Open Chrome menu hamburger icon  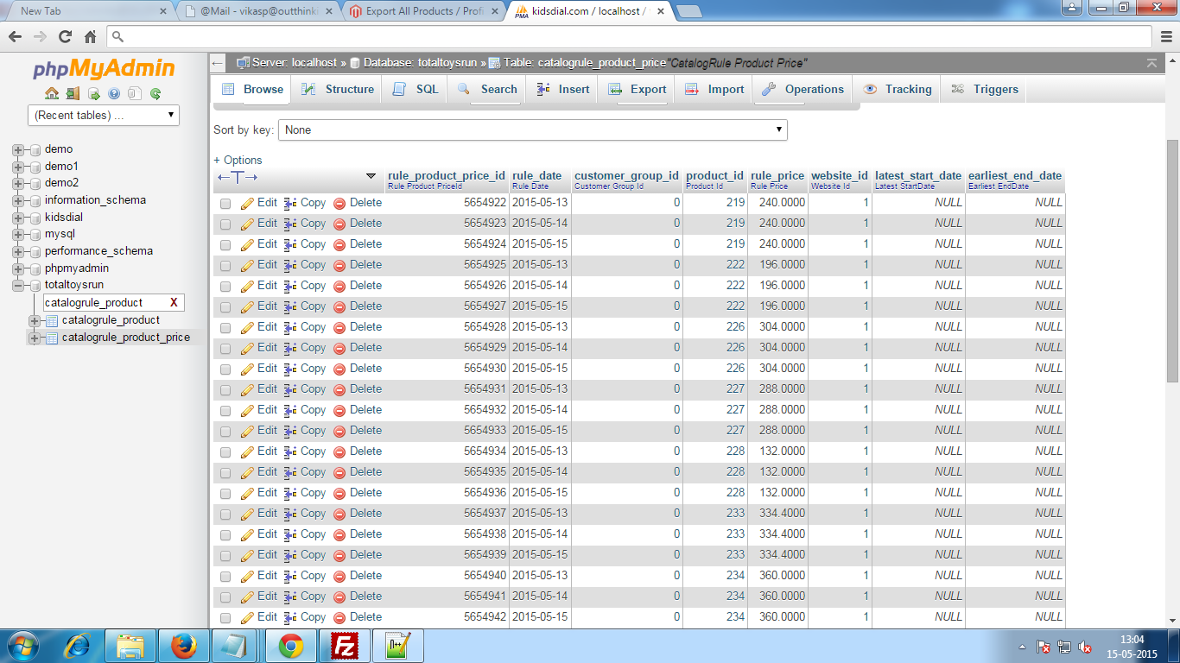click(1165, 37)
